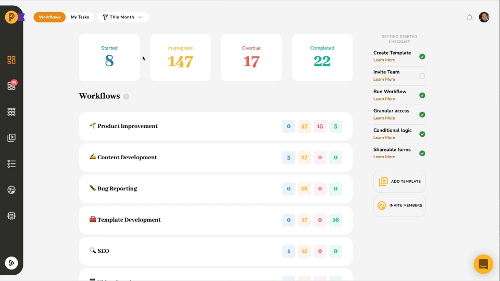The height and width of the screenshot is (281, 500).
Task: Click Bug Reporting in-progress count 26
Action: tap(304, 188)
